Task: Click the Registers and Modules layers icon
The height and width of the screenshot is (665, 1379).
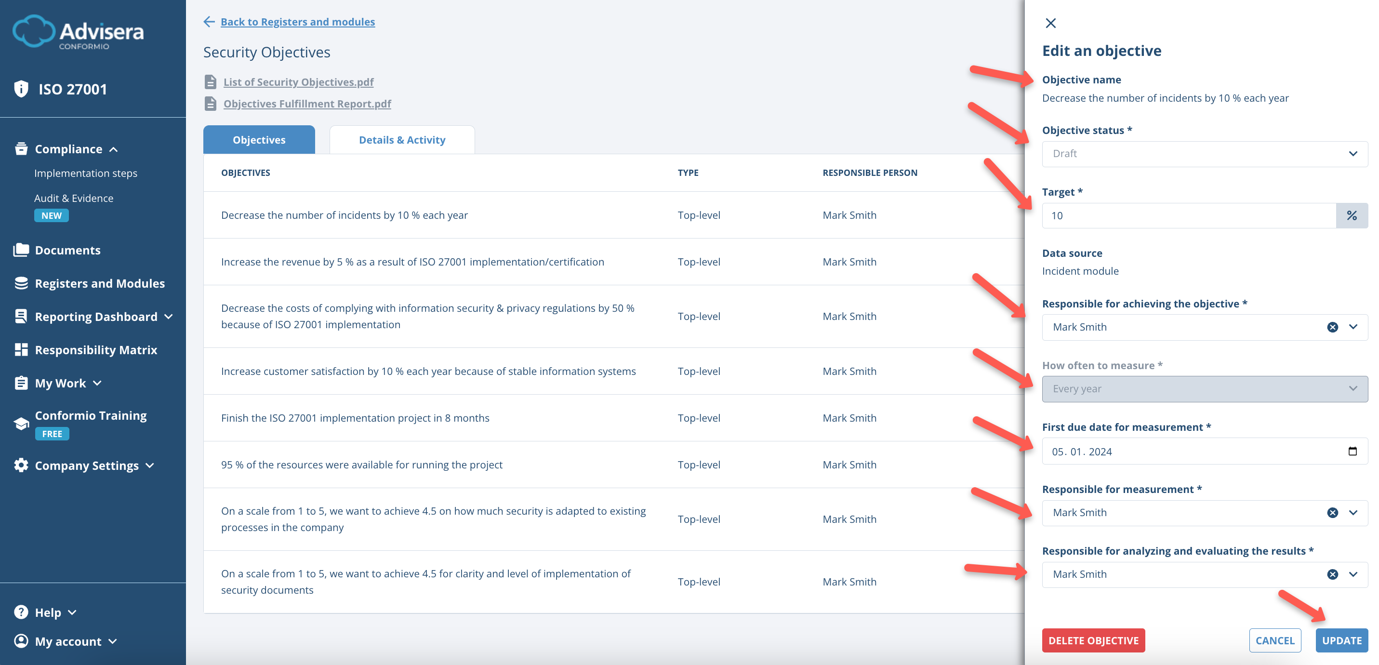Action: (20, 283)
